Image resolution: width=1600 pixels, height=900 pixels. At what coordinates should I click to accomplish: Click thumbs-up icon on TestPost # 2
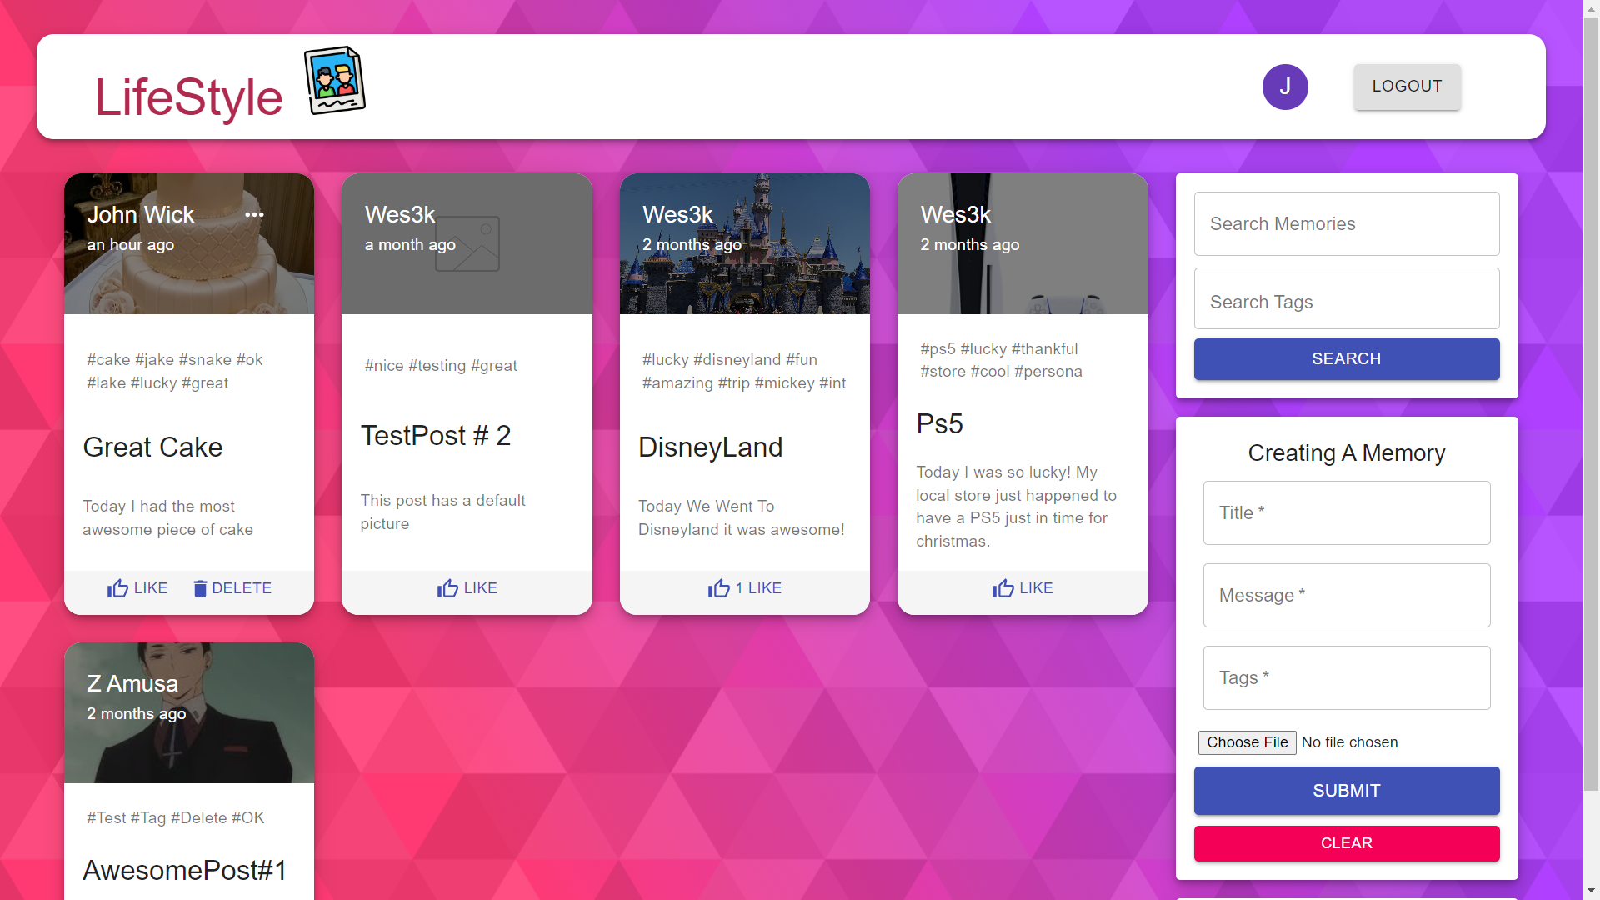[447, 588]
